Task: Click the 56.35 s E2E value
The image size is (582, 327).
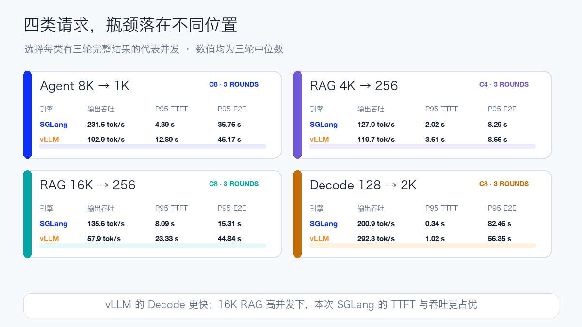Action: pos(500,239)
